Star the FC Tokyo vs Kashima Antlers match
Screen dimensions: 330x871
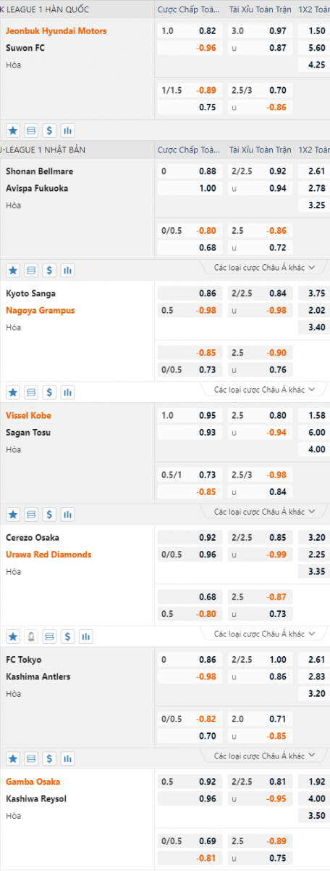pyautogui.click(x=13, y=758)
